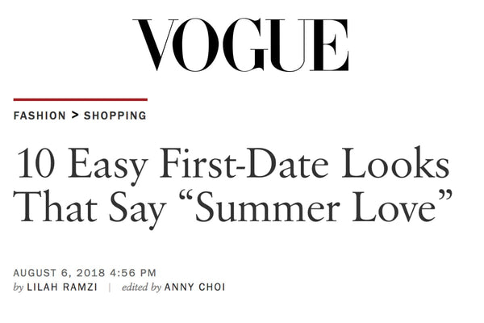The image size is (484, 323).
Task: Click the italic "edited by" label
Action: tap(141, 287)
